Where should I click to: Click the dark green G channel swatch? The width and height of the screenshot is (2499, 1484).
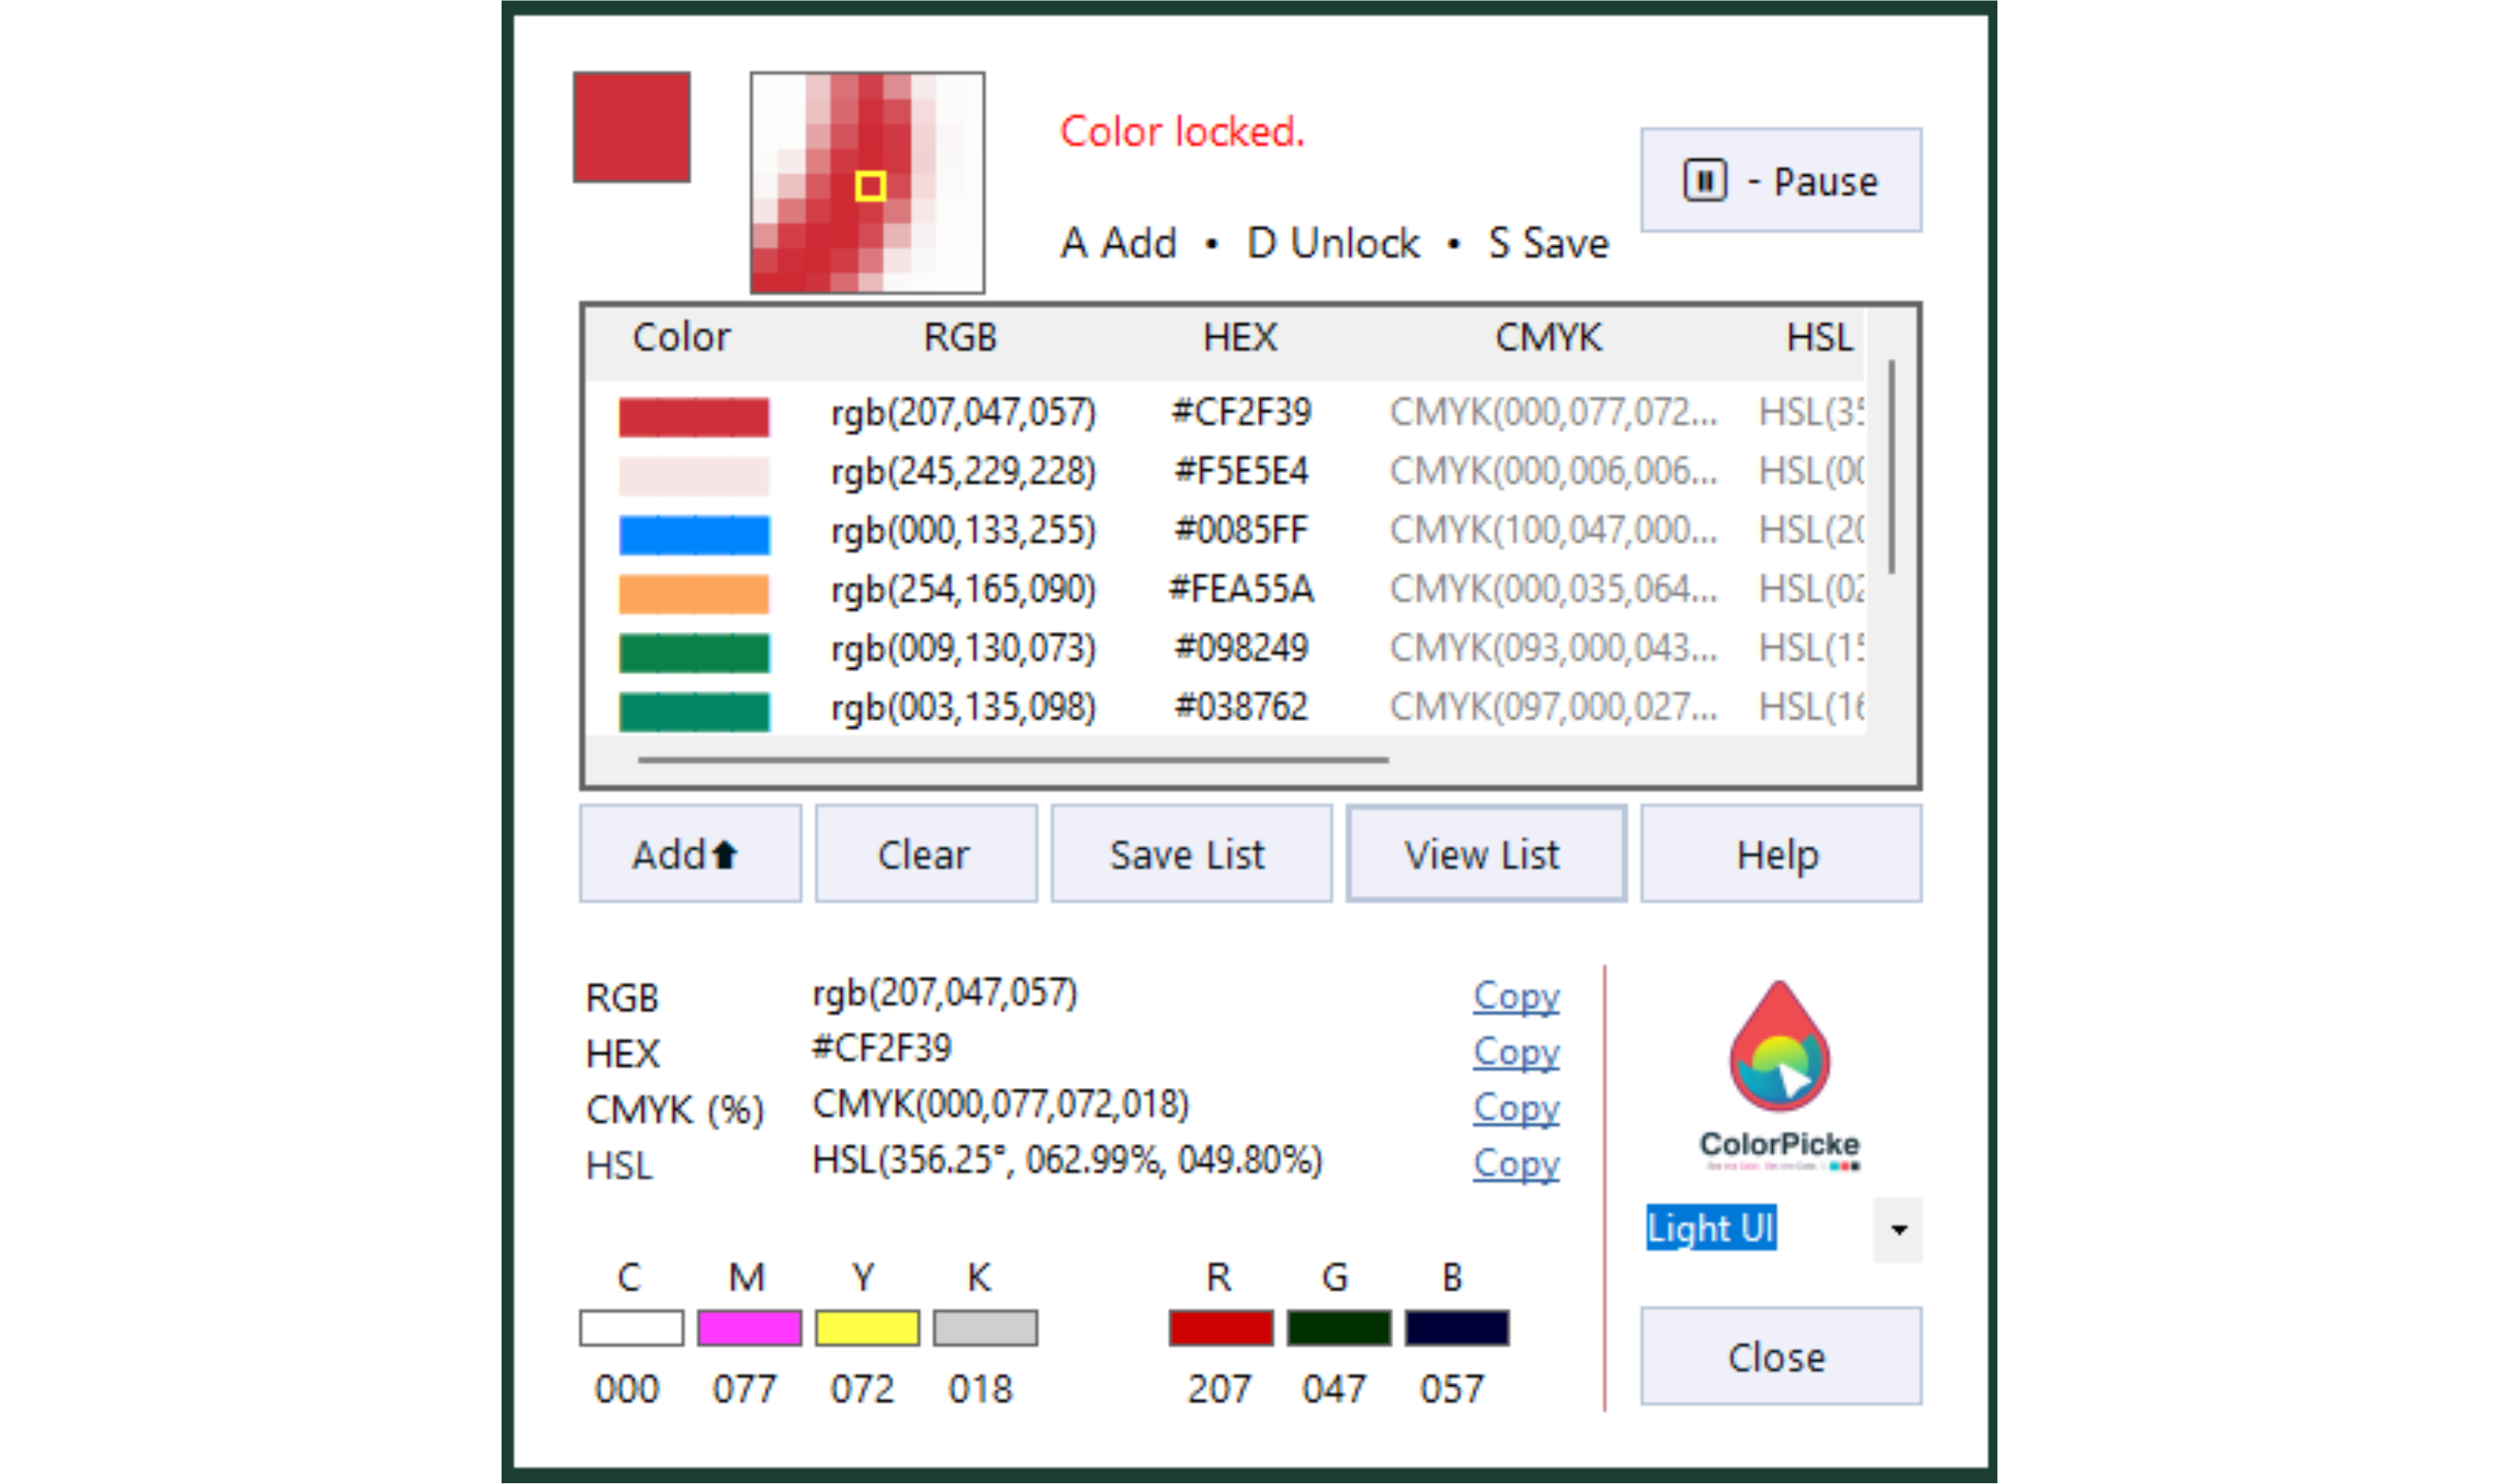click(1339, 1328)
